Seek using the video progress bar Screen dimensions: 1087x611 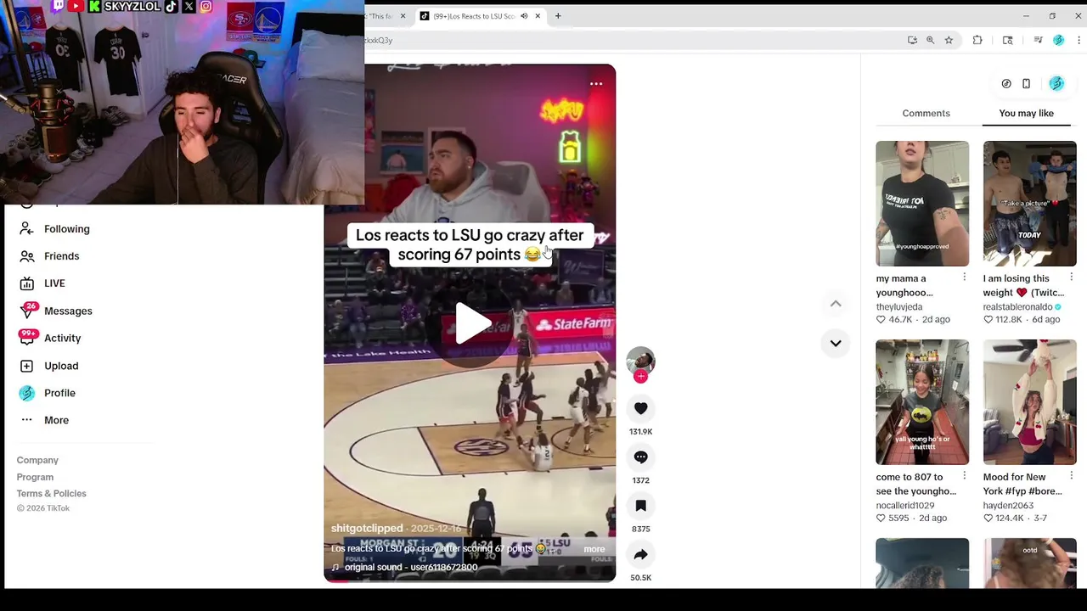[x=470, y=580]
